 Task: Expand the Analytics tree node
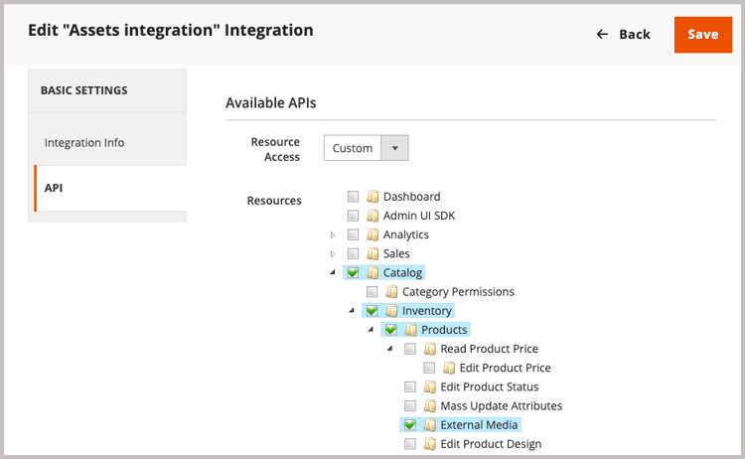333,234
